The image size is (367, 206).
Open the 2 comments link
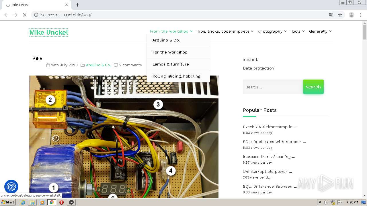(130, 65)
